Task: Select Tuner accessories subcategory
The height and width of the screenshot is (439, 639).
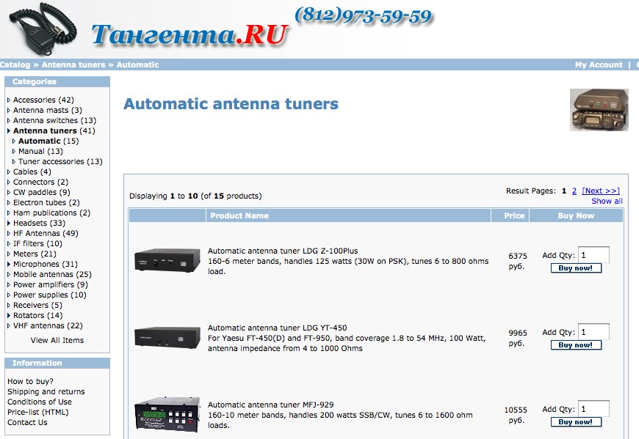Action: pyautogui.click(x=60, y=161)
